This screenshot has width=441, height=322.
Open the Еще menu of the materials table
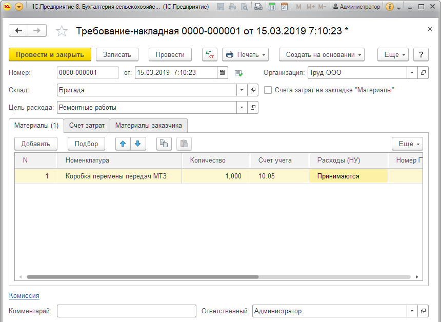tap(407, 144)
